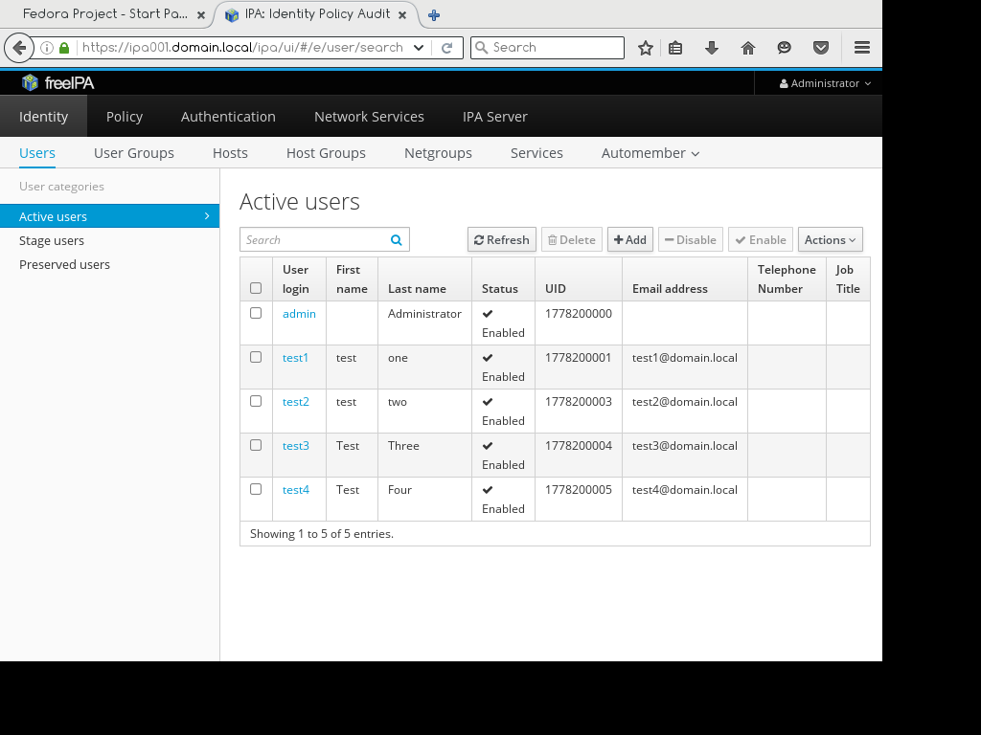The width and height of the screenshot is (981, 735).
Task: Open the Pocket icon in toolbar
Action: tap(821, 48)
